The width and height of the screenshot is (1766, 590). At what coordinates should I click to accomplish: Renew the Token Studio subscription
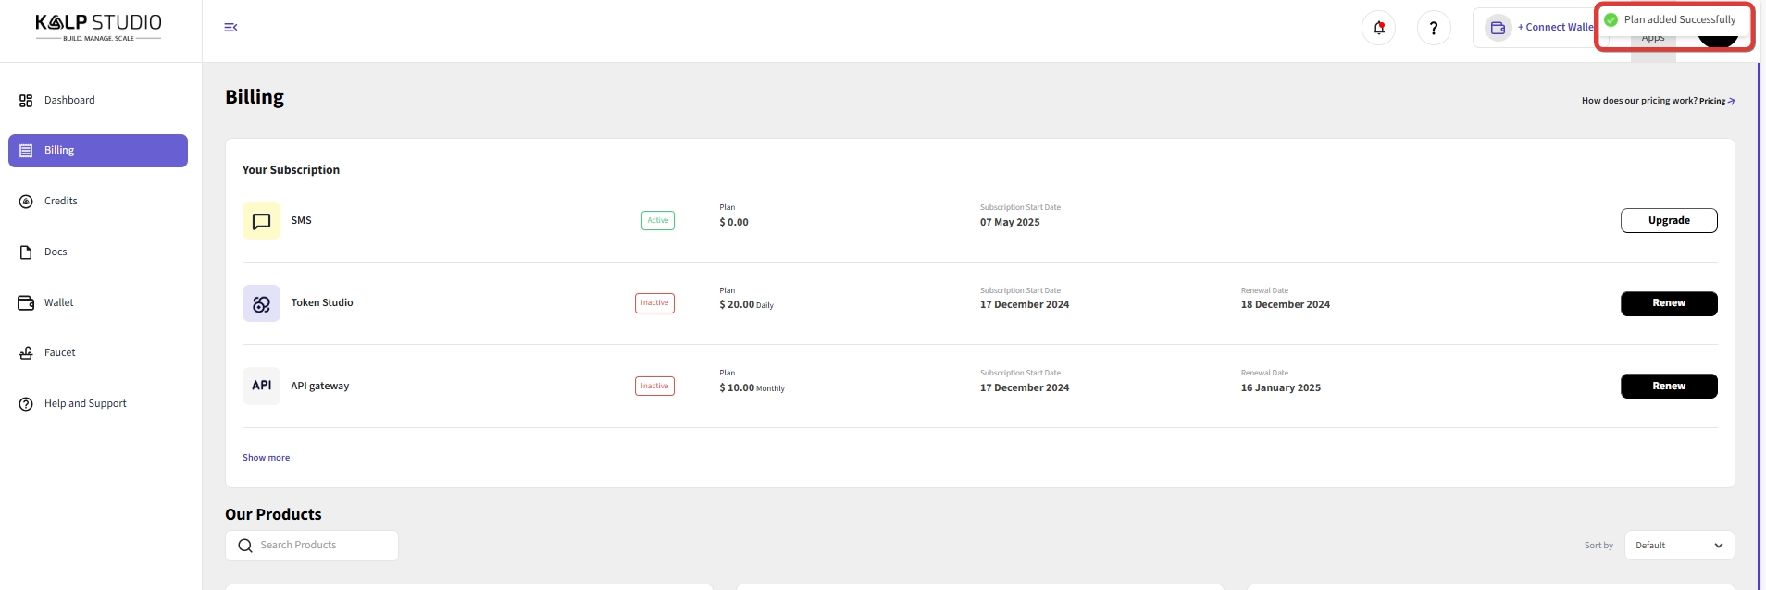coord(1668,303)
